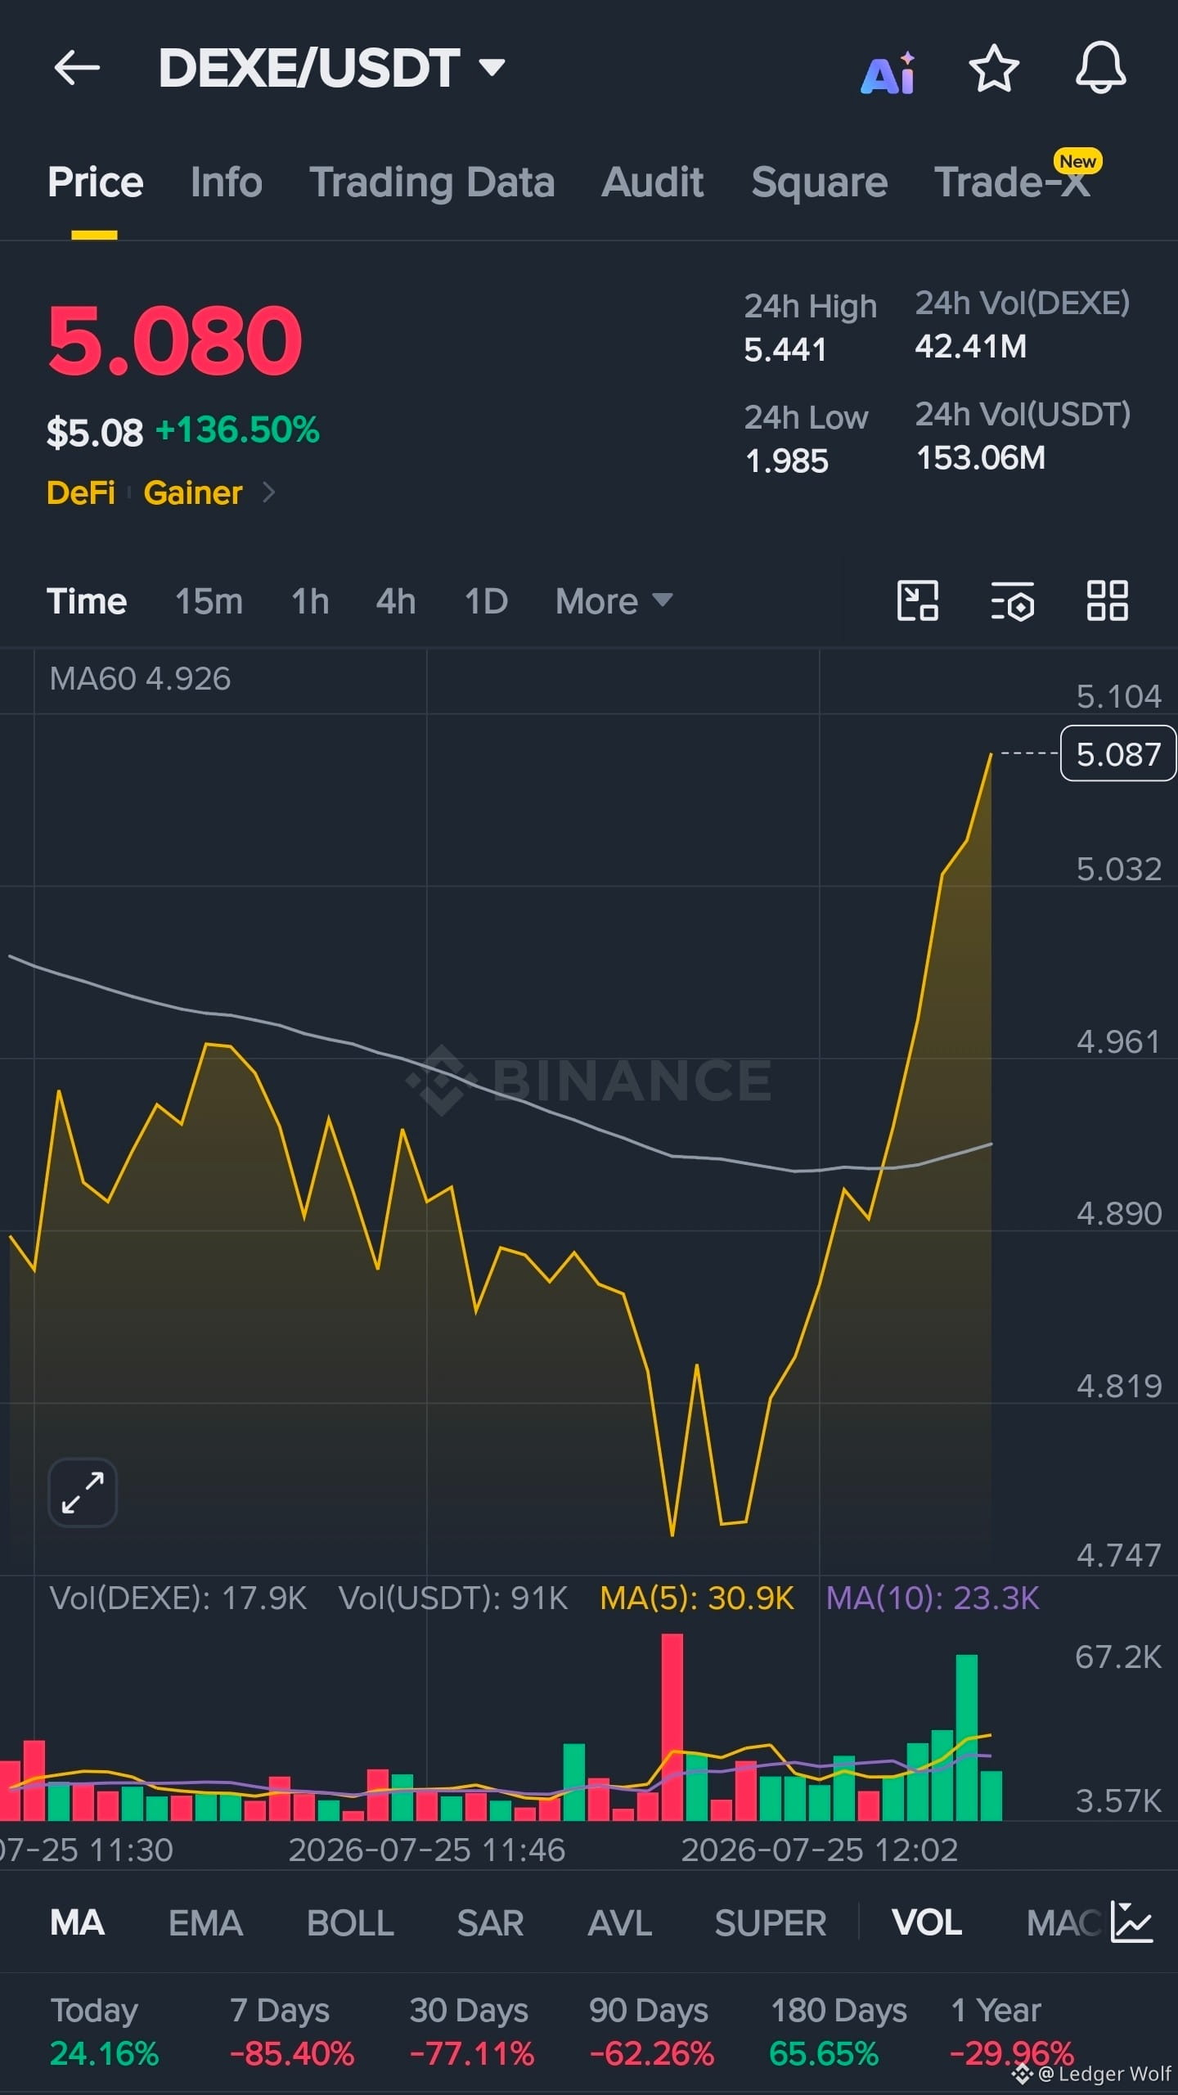This screenshot has height=2095, width=1178.
Task: Tap the current price 5.080
Action: [x=175, y=339]
